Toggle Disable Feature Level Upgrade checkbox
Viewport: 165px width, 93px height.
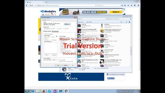tap(59, 61)
